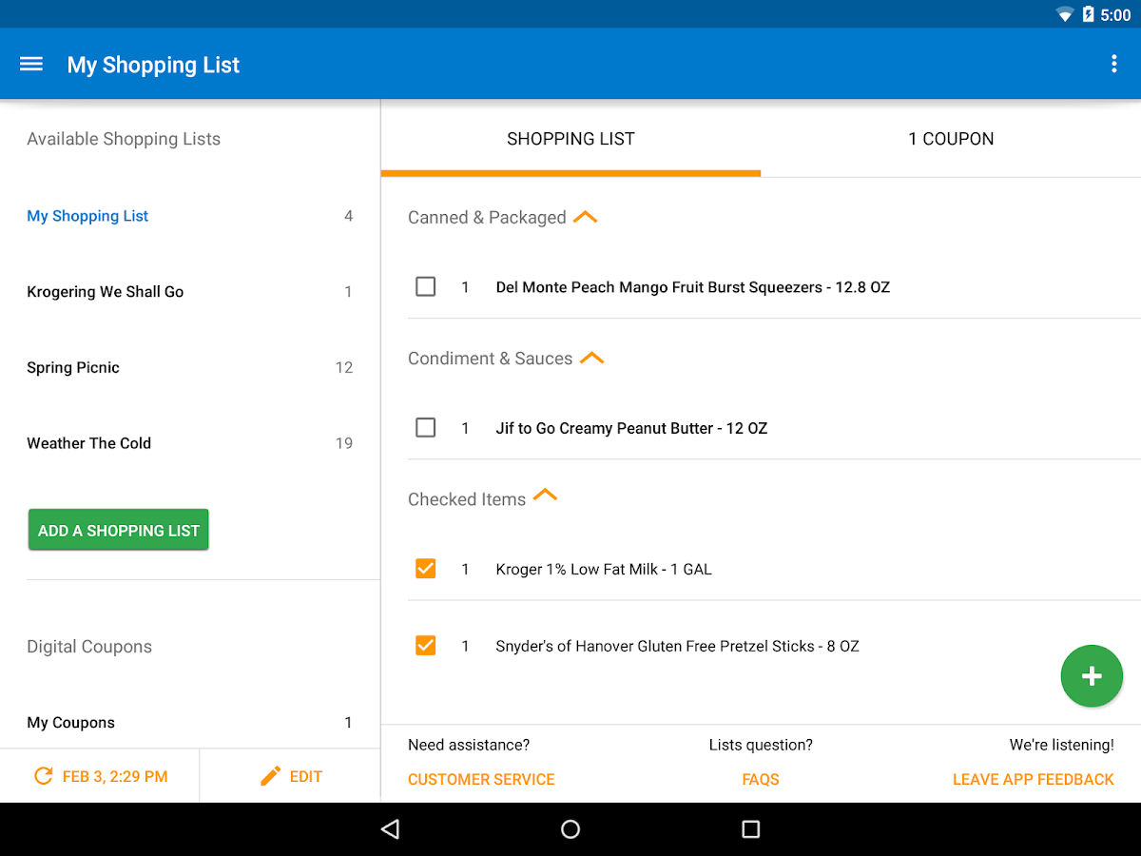This screenshot has height=856, width=1141.
Task: Tap the battery status icon
Action: pyautogui.click(x=1088, y=14)
